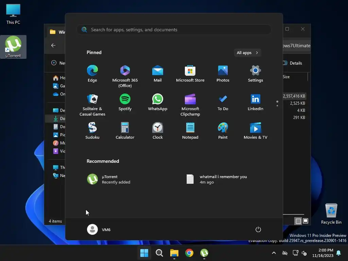This screenshot has height=261, width=348.
Task: Select Pictures in File Explorer sidebar
Action: coord(59,135)
